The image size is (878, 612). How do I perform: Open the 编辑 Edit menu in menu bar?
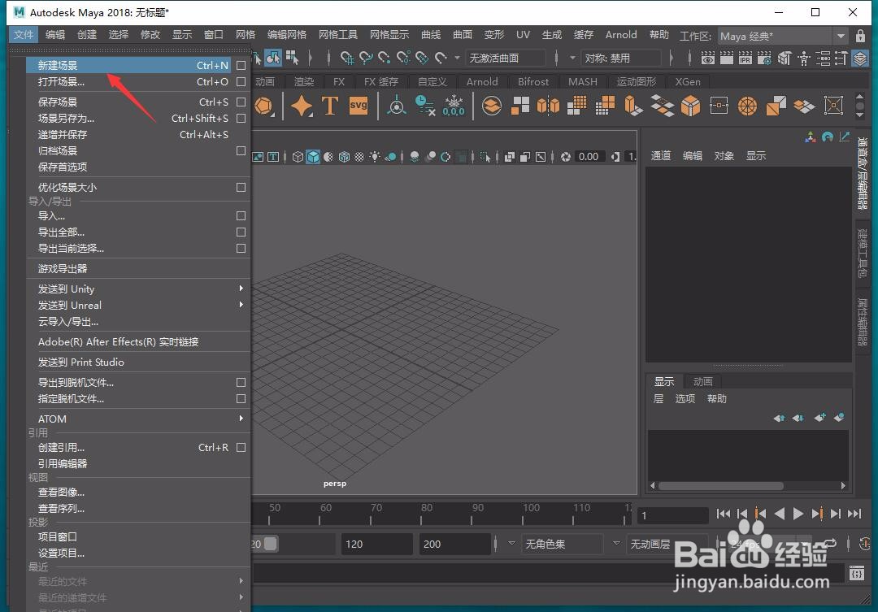pyautogui.click(x=55, y=35)
